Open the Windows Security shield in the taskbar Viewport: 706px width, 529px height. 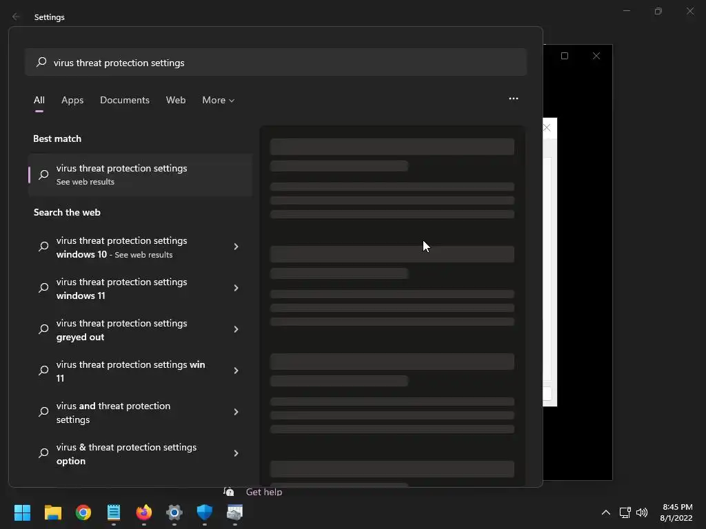coord(204,512)
